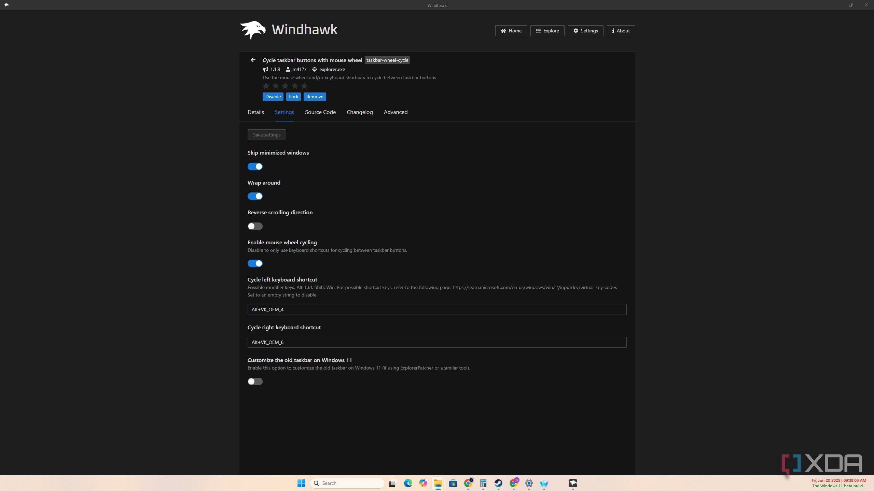Switch to Windhawk via its taskbar icon
The width and height of the screenshot is (874, 491).
tap(573, 483)
